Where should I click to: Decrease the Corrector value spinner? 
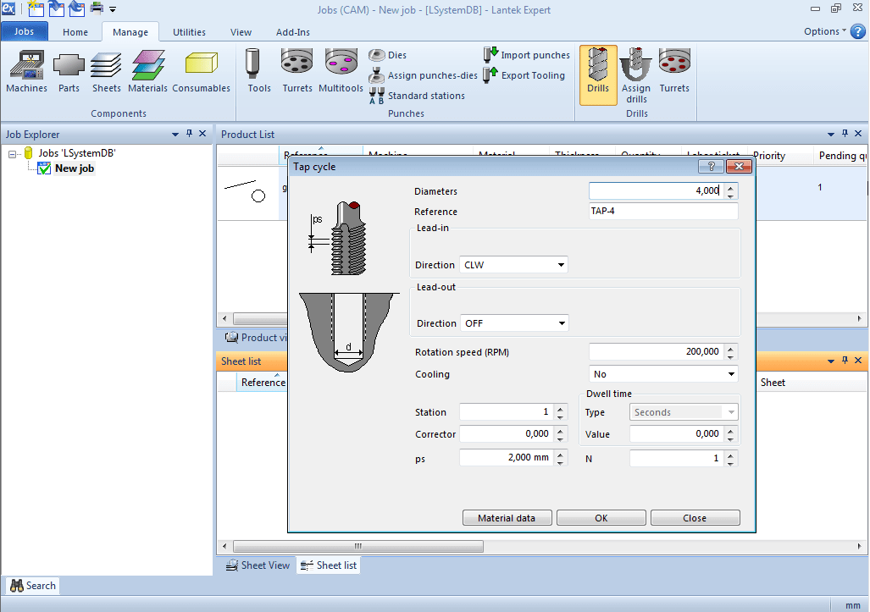point(561,438)
